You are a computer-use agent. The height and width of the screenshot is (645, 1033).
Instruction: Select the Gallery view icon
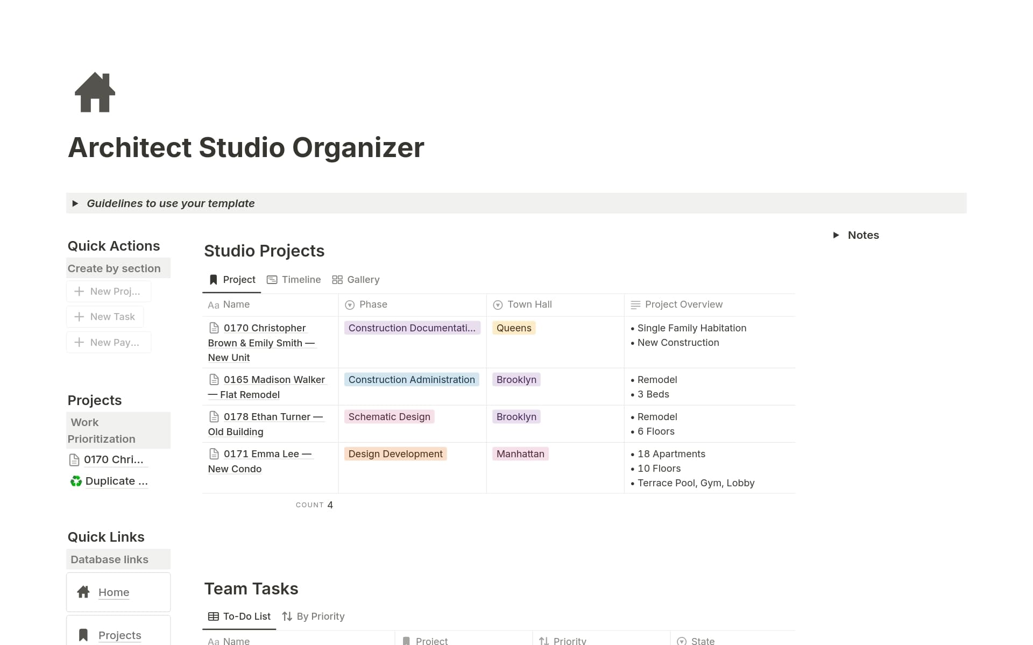[x=337, y=279]
